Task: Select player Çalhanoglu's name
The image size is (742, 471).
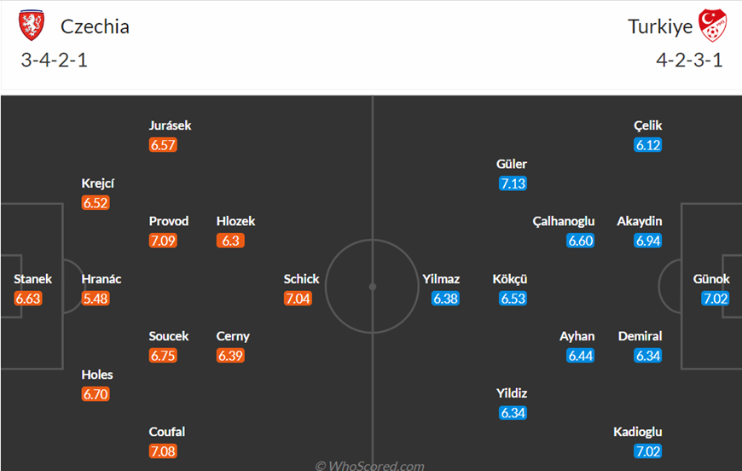Action: tap(563, 222)
